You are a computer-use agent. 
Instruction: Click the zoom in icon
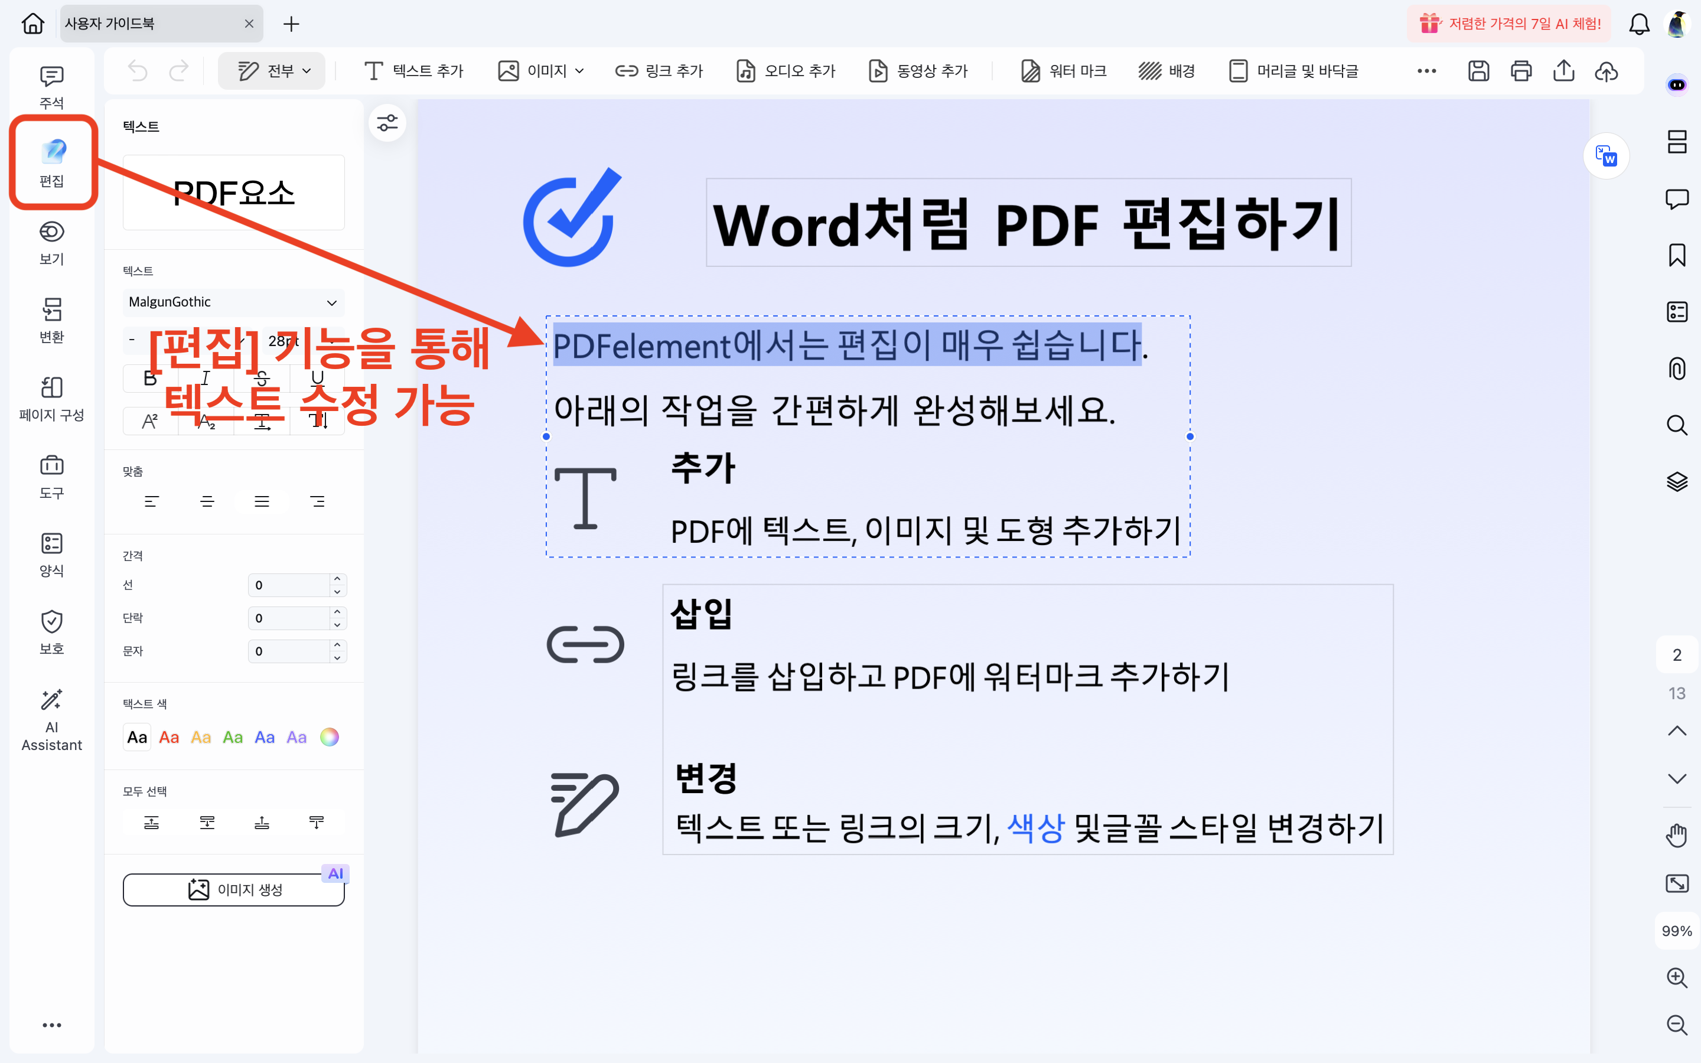(x=1676, y=978)
